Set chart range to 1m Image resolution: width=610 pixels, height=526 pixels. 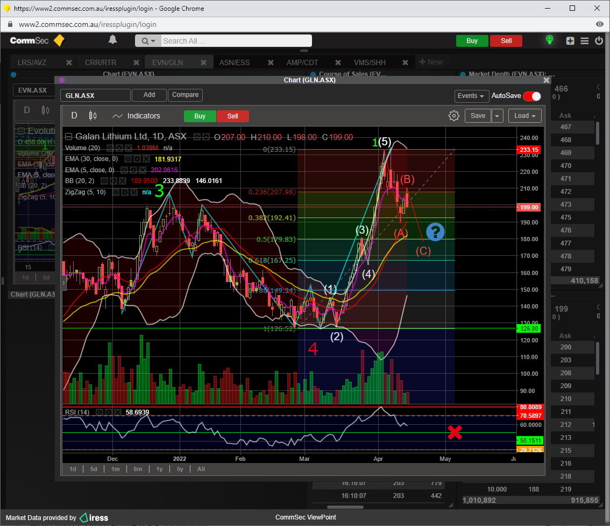coord(116,469)
